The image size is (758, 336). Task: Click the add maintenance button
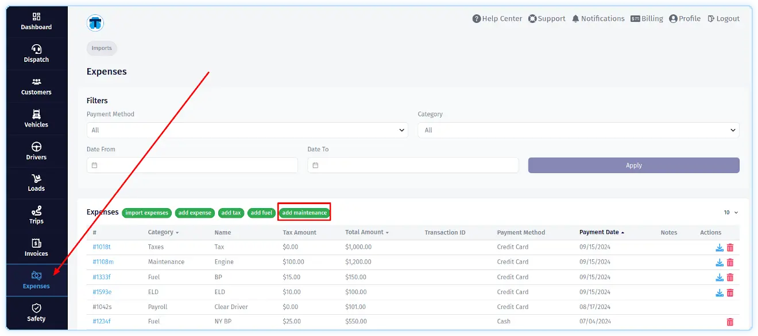(x=304, y=213)
